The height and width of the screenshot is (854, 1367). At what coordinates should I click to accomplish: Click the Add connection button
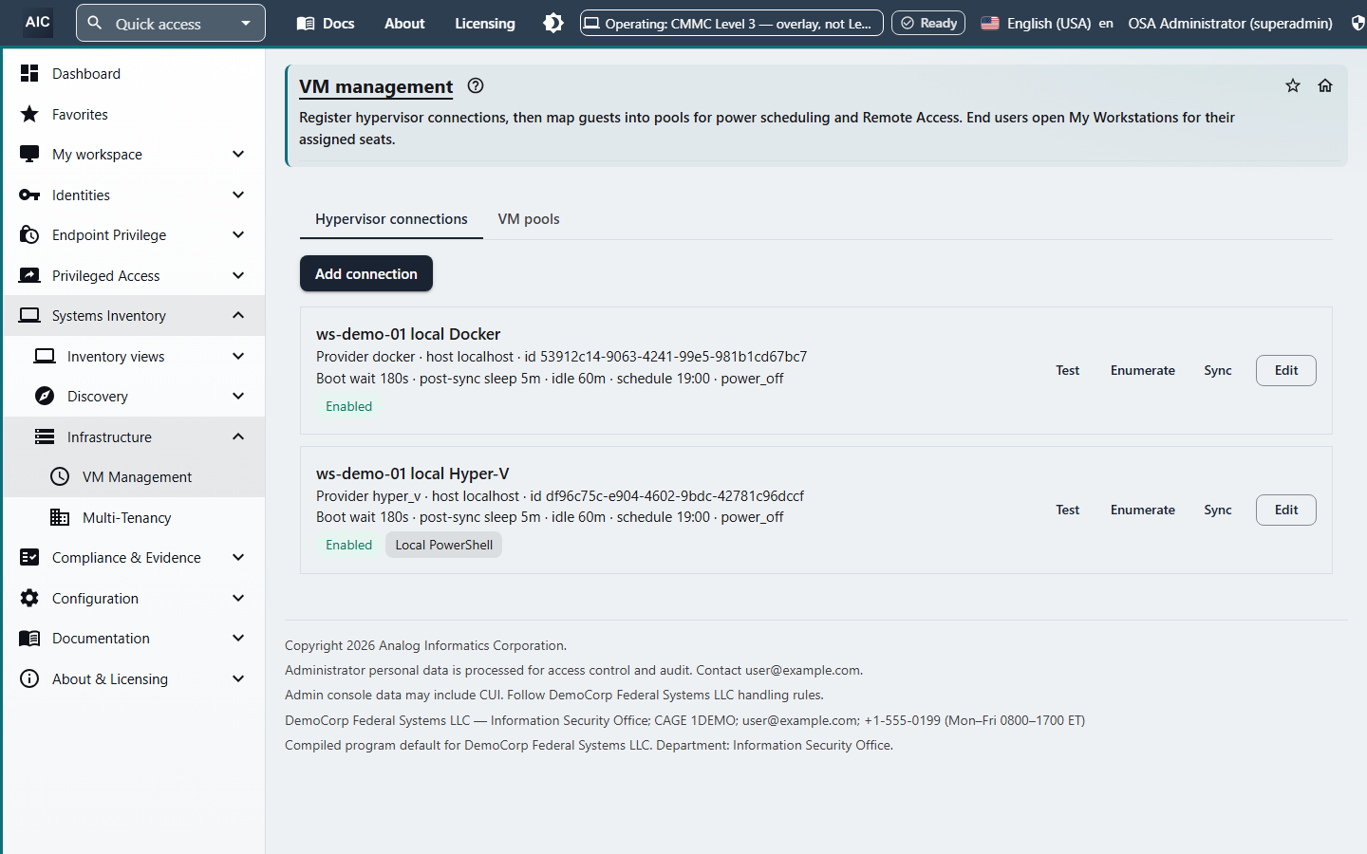click(366, 273)
